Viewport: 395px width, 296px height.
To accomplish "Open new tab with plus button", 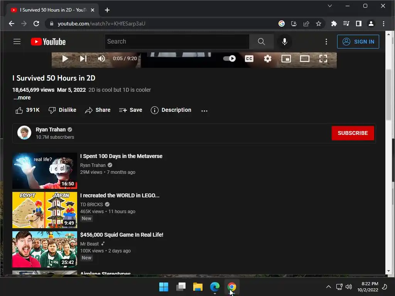I will click(107, 10).
